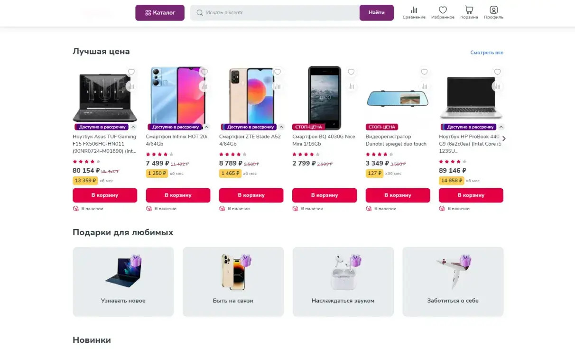Screen dimensions: 575x349
Task: Expand installment badge chevron on Asus laptop
Action: tap(133, 127)
